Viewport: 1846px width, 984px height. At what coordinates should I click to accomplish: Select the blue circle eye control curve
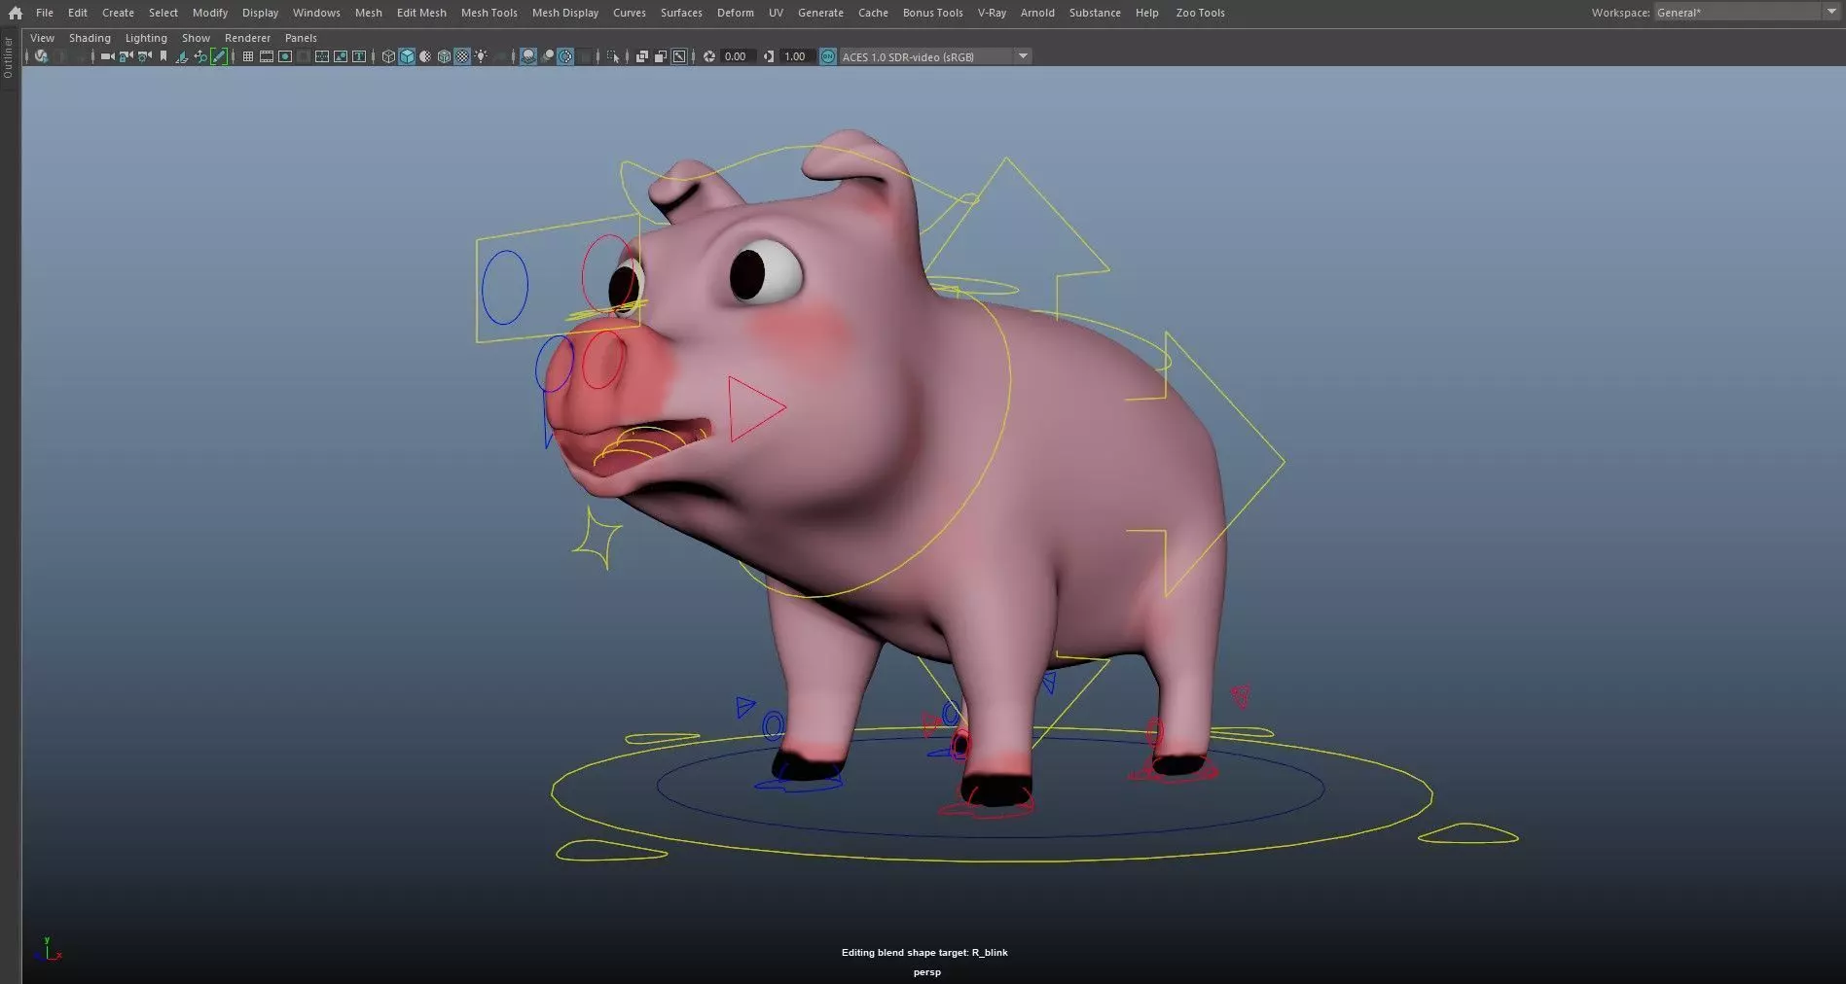[x=504, y=288]
